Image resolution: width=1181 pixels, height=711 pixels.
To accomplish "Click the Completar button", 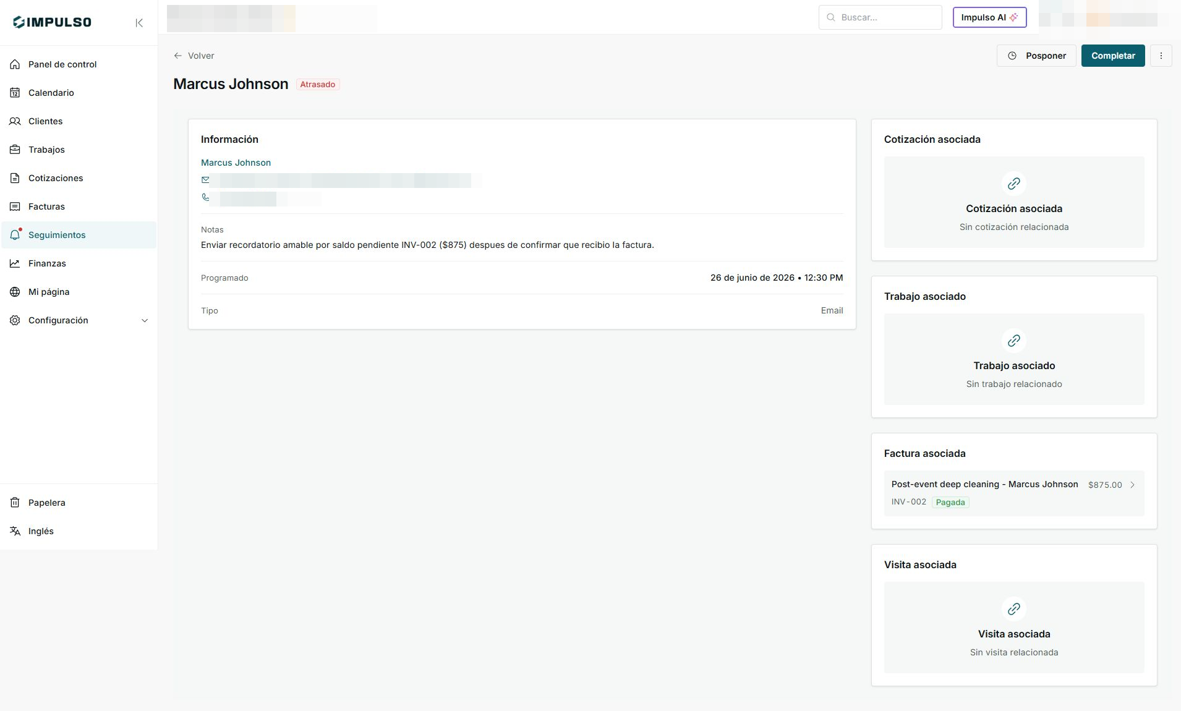I will point(1113,56).
